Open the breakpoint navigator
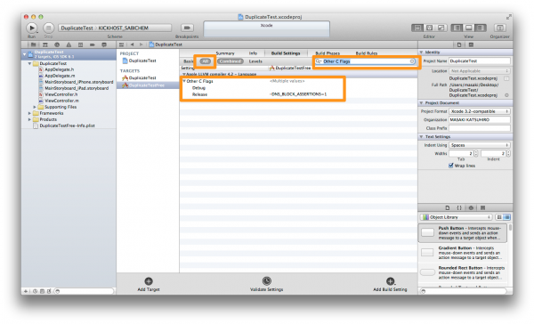This screenshot has height=324, width=534. click(93, 45)
